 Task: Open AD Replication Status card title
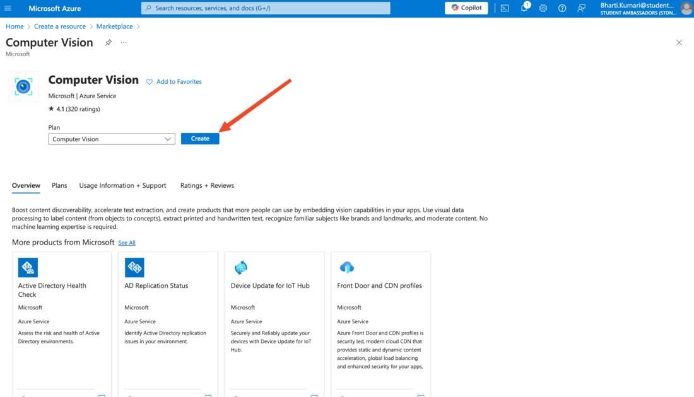pos(156,285)
